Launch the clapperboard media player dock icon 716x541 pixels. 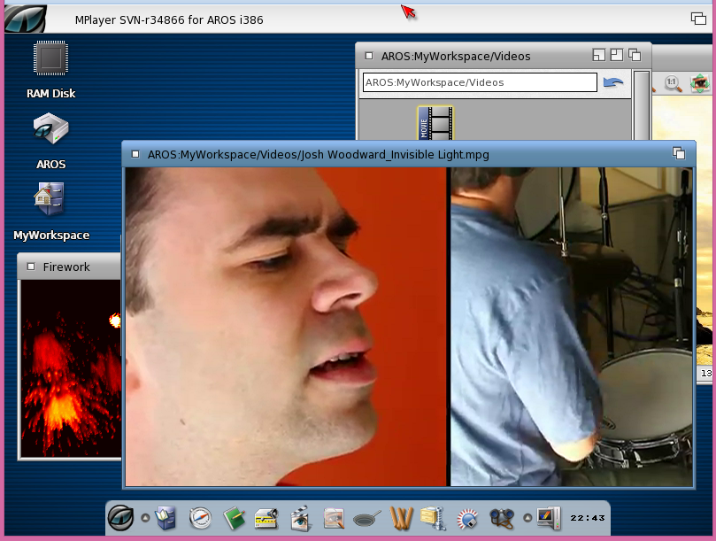coord(300,518)
